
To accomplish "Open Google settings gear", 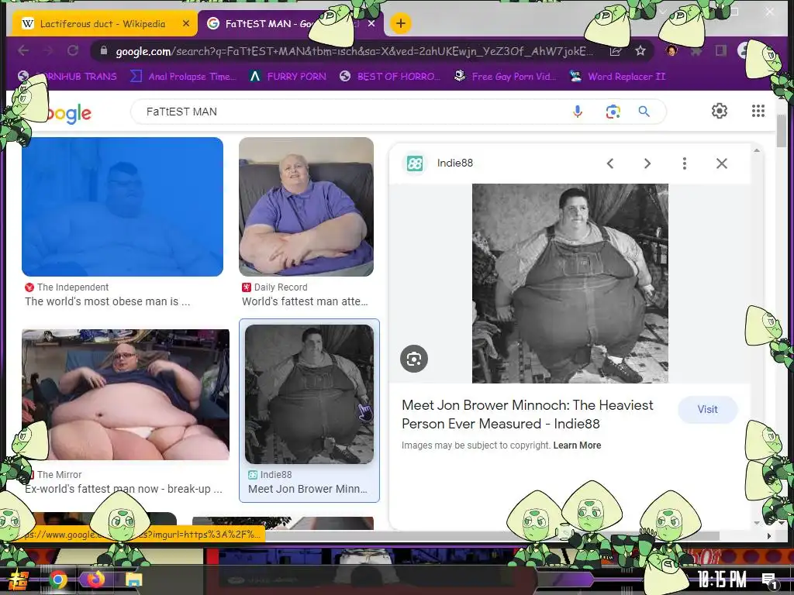I will 720,111.
